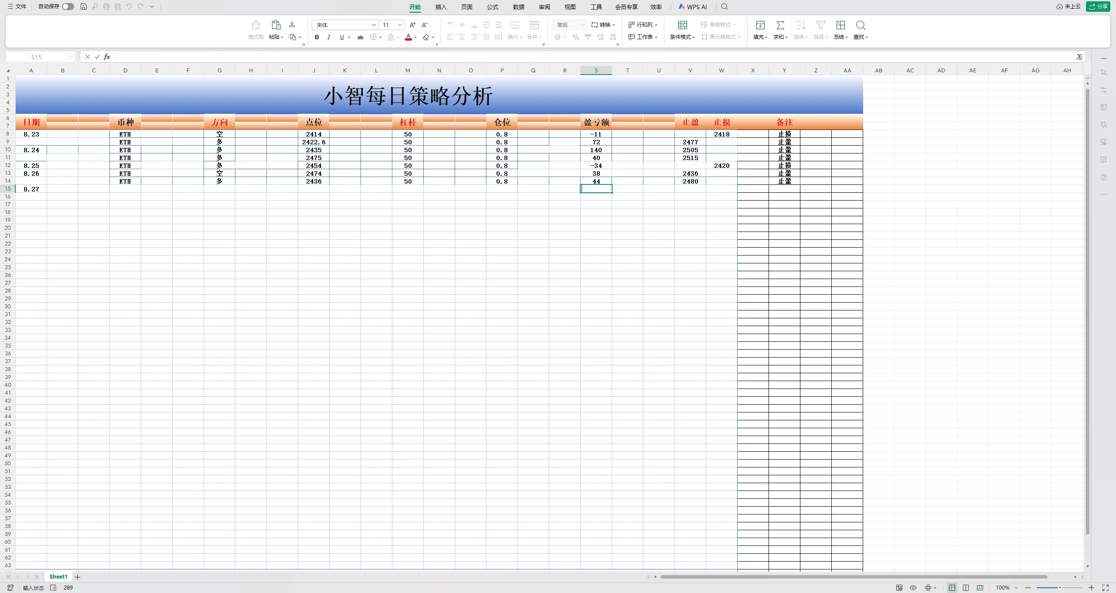Open the View tab
This screenshot has height=593, width=1116.
point(570,7)
